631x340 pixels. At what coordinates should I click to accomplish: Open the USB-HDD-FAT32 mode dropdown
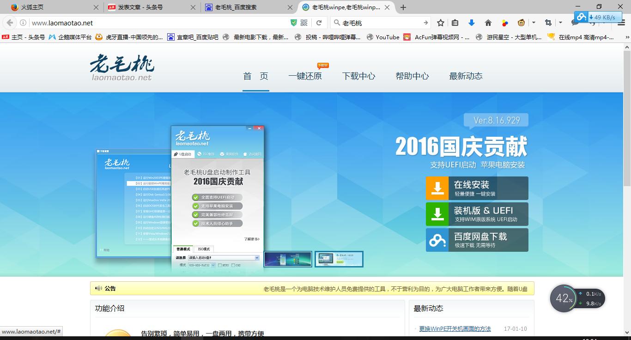click(x=213, y=265)
